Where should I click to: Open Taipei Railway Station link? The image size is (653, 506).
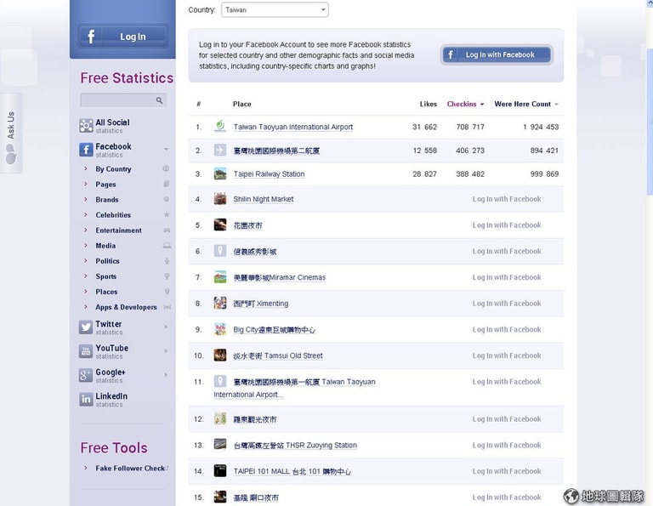[x=269, y=174]
